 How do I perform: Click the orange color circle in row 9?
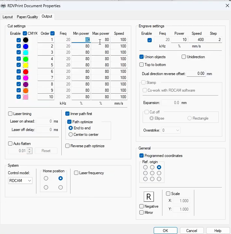pos(26,90)
